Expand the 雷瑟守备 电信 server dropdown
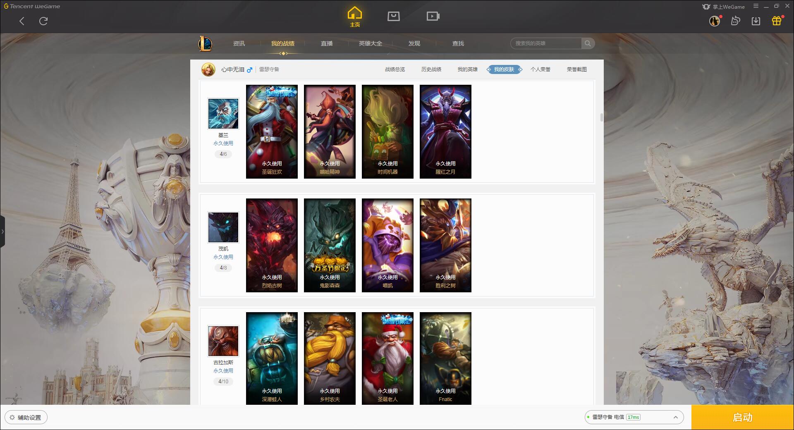This screenshot has width=794, height=430. (634, 417)
